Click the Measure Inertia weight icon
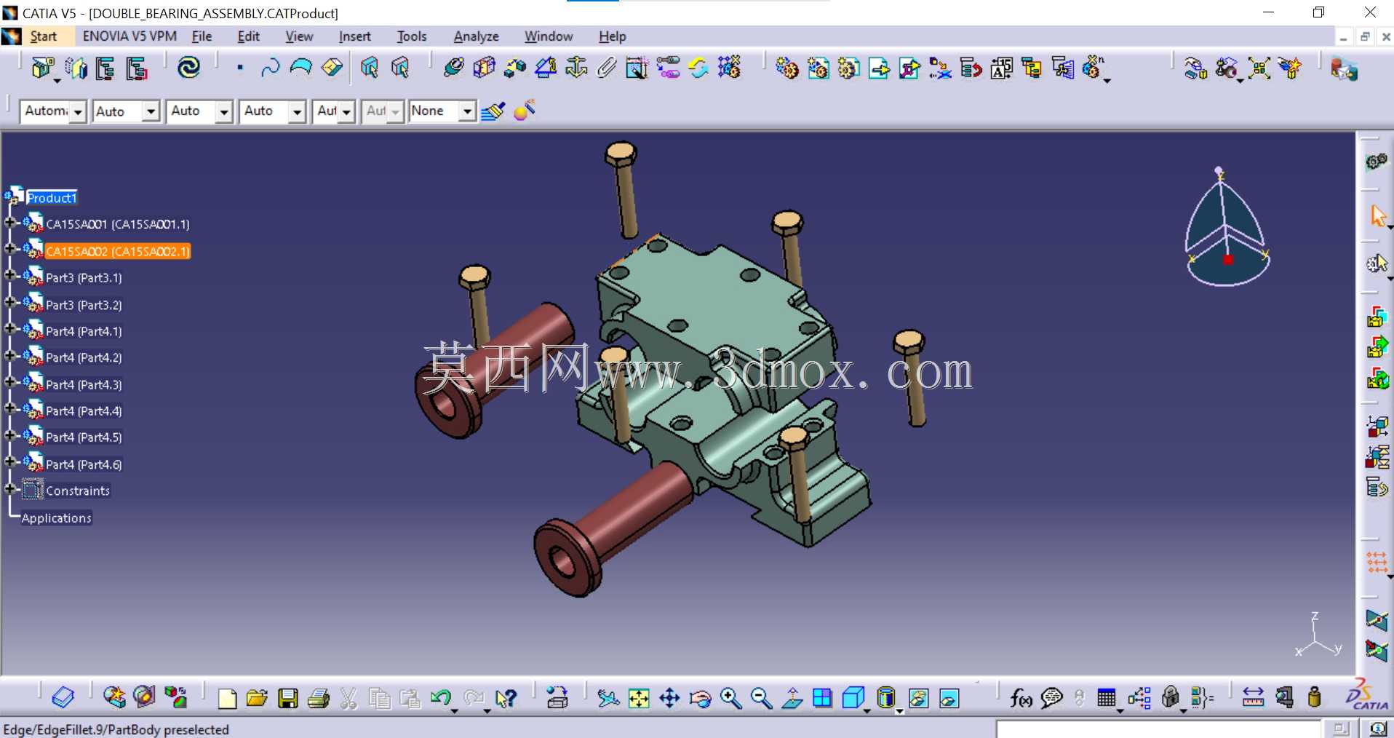The width and height of the screenshot is (1394, 738). pyautogui.click(x=1314, y=698)
